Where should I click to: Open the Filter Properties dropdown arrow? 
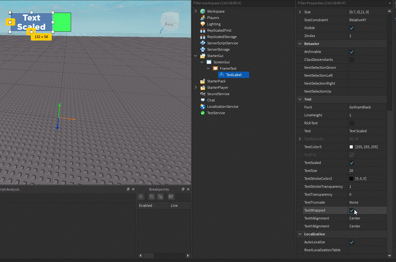389,3
